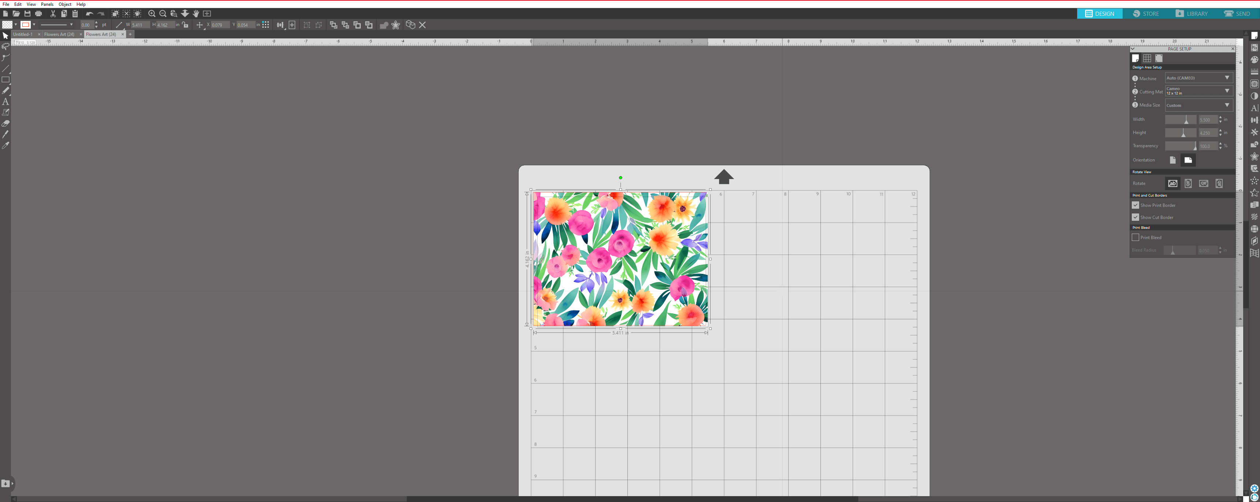Expand the Cutting Mat dropdown
Image resolution: width=1260 pixels, height=502 pixels.
coord(1198,91)
